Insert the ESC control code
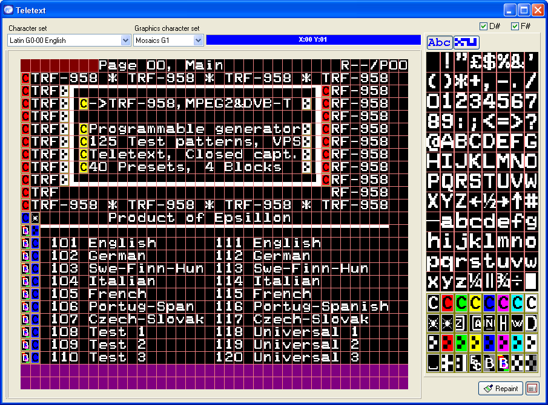Screen dimensions: 548x405 (475, 363)
